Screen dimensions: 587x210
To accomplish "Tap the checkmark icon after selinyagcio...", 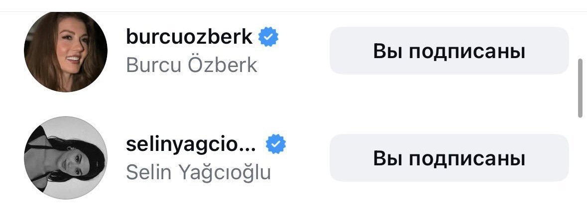I will 276,144.
